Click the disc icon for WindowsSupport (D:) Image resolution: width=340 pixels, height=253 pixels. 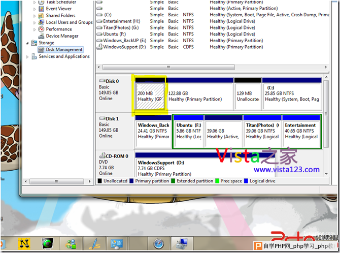coord(99,47)
